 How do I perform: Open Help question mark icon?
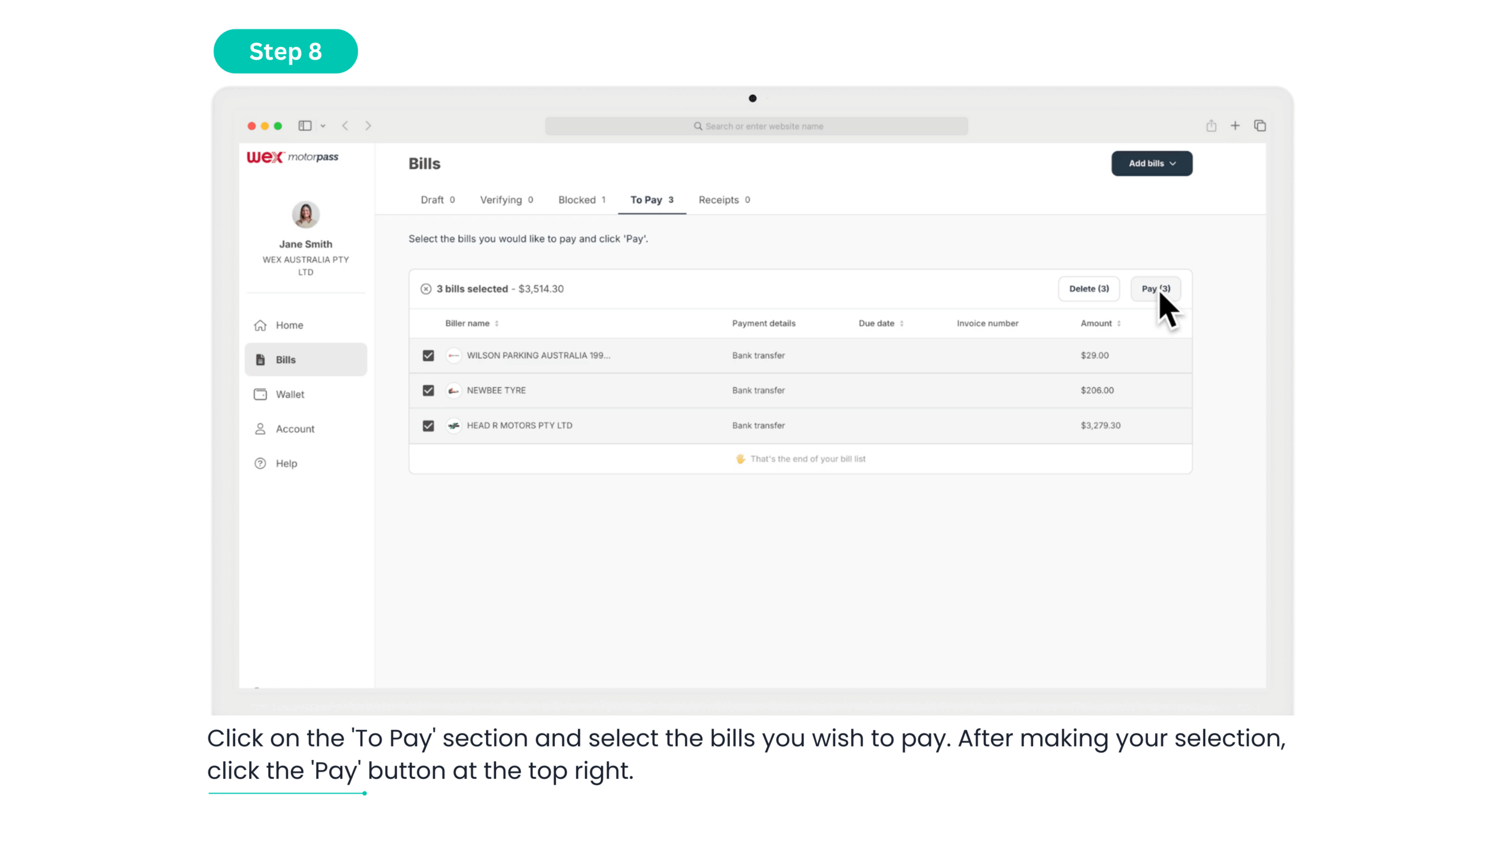[260, 463]
